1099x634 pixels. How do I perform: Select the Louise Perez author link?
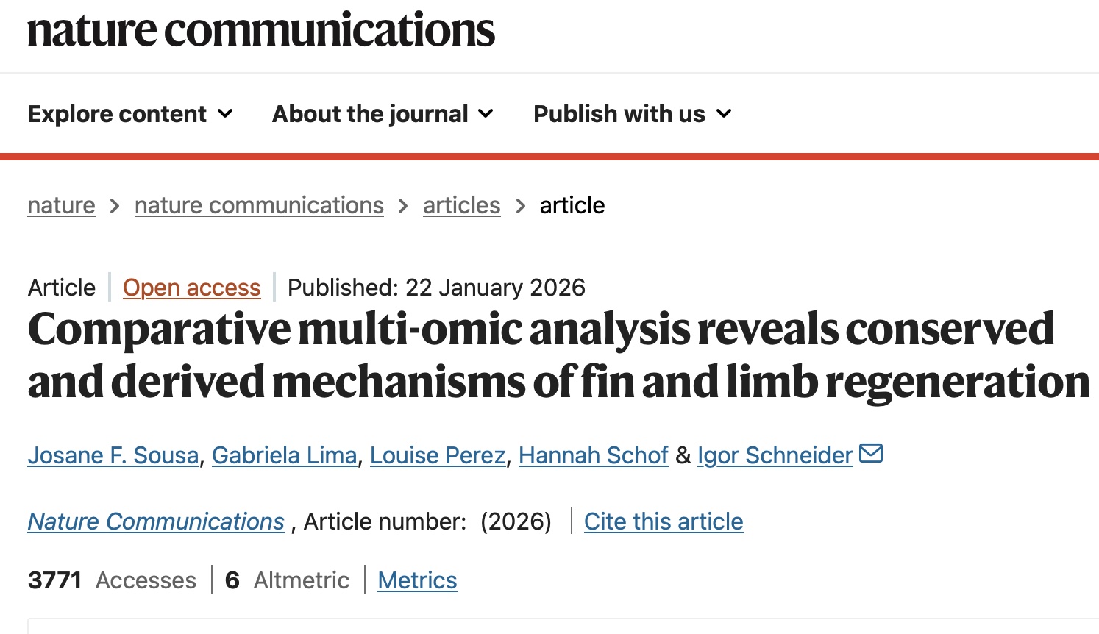pos(437,455)
